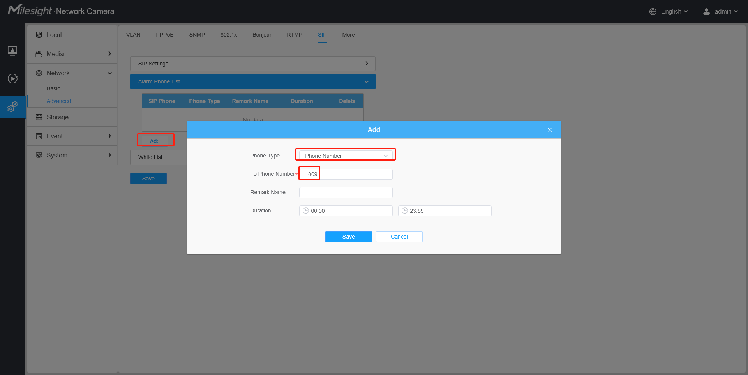Image resolution: width=748 pixels, height=375 pixels.
Task: Go to the RTMP tab
Action: click(295, 35)
